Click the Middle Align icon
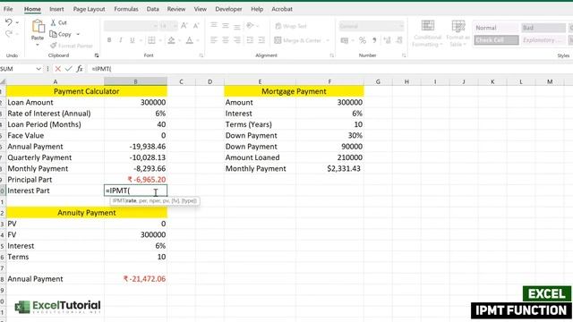The width and height of the screenshot is (573, 322). (x=226, y=26)
